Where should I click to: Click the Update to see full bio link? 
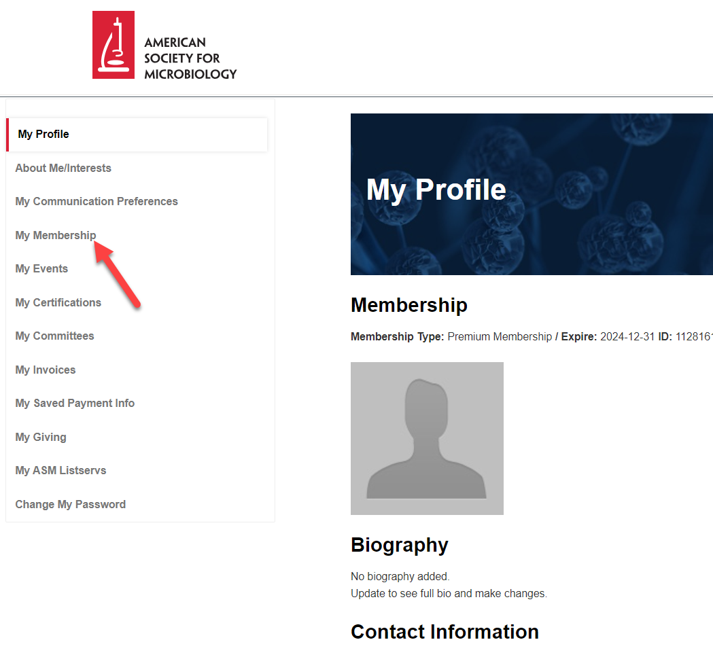pyautogui.click(x=448, y=593)
